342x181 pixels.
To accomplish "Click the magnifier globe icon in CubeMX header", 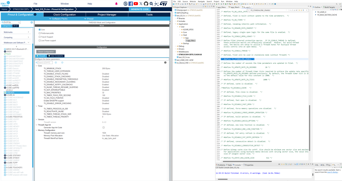I will (x=151, y=4).
